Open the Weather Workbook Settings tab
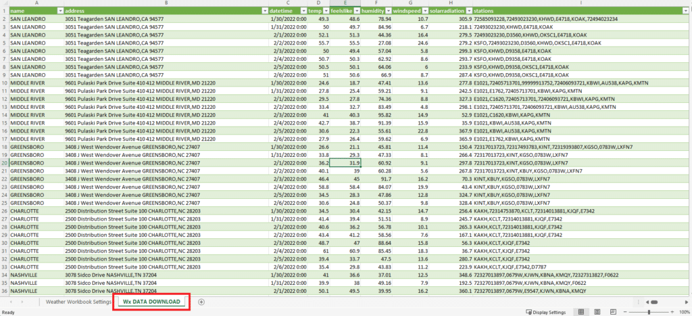Viewport: 692px width, 316px height. [x=78, y=301]
